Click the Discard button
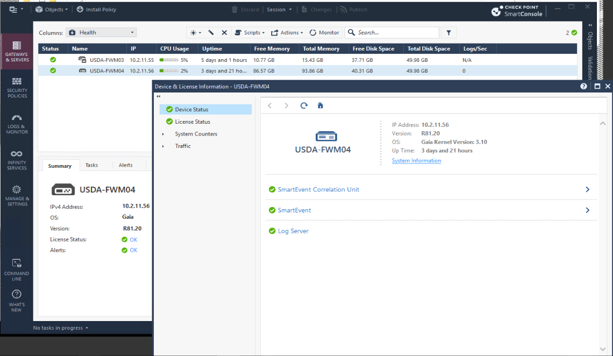The width and height of the screenshot is (613, 356). pos(245,9)
